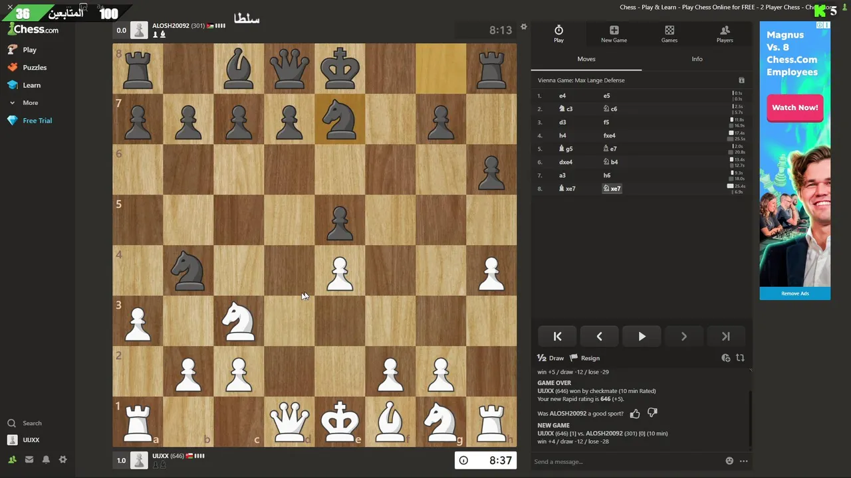Viewport: 851px width, 478px height.
Task: Click the icon beside Vienna Game opening name
Action: point(741,80)
